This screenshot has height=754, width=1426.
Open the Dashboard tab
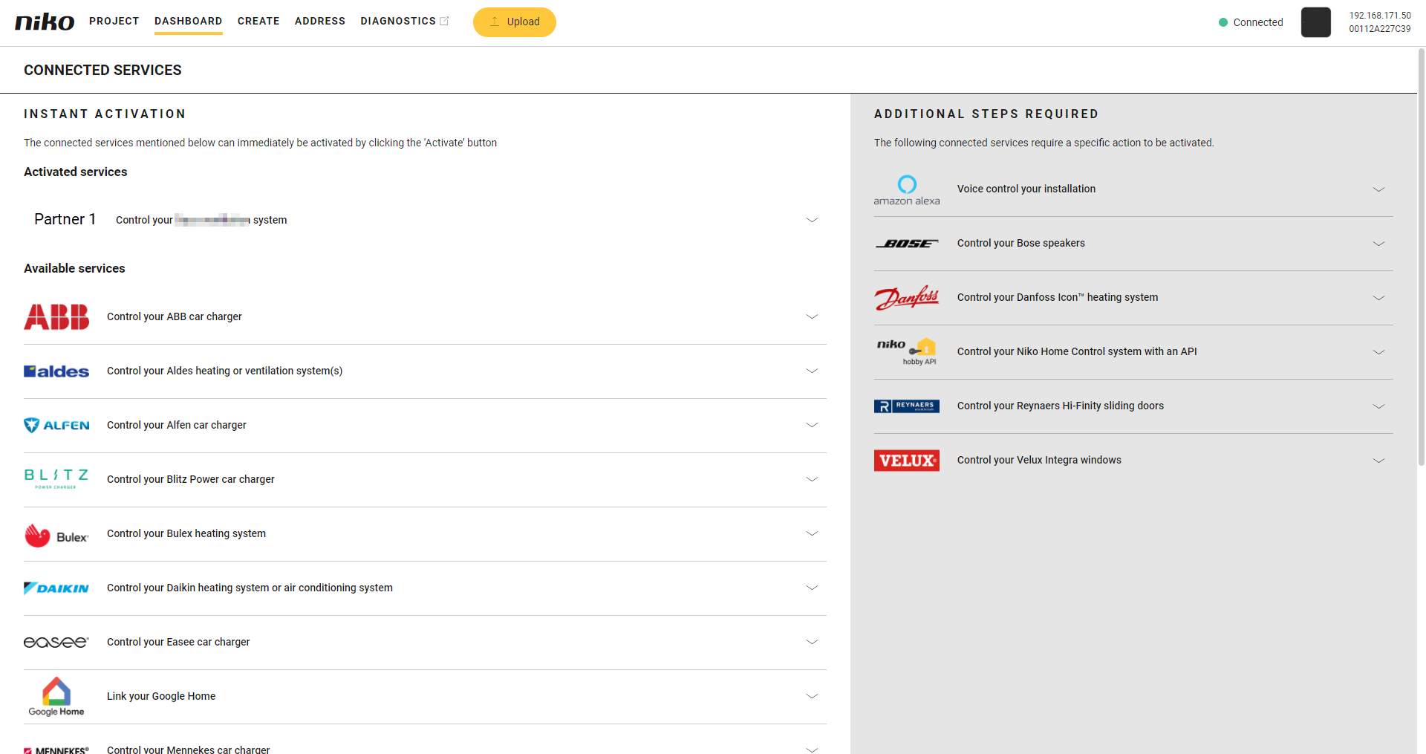(189, 21)
